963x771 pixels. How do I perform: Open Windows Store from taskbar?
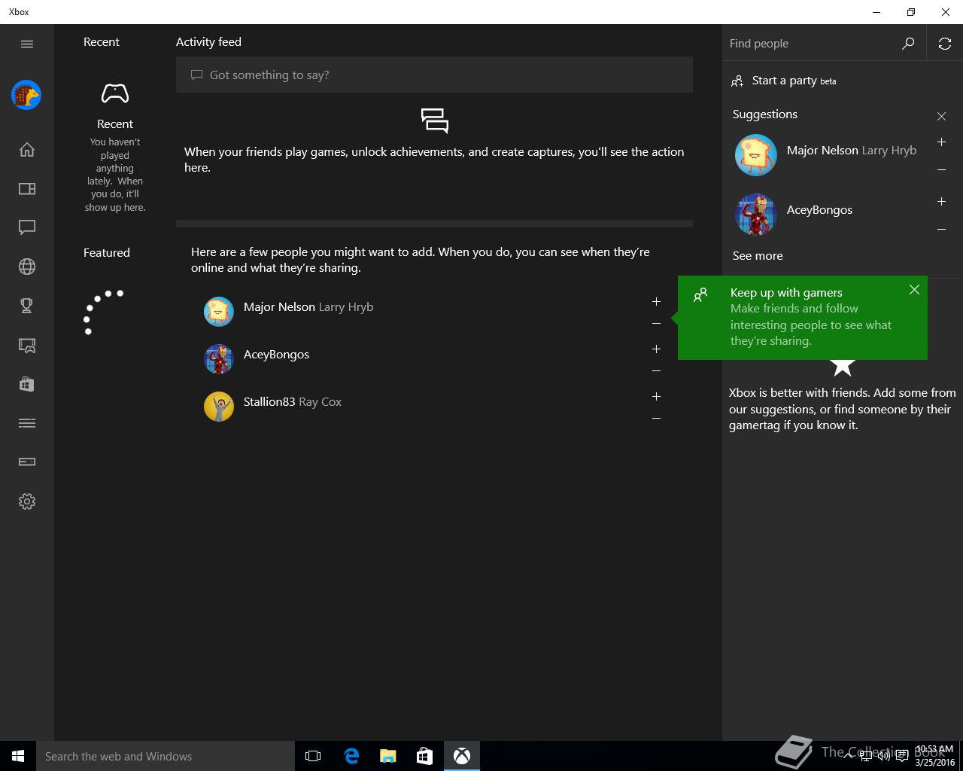pos(424,756)
